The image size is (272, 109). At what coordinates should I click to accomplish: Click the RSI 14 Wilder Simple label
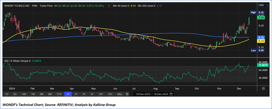click(17, 61)
